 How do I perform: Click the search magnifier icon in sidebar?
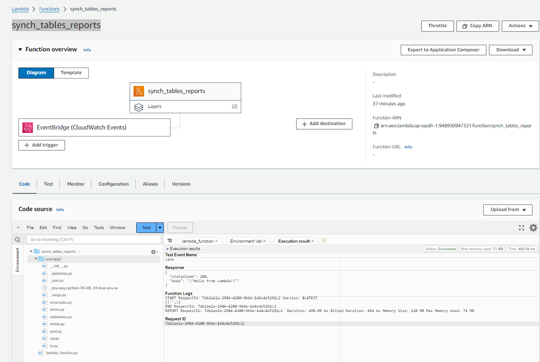pos(18,240)
